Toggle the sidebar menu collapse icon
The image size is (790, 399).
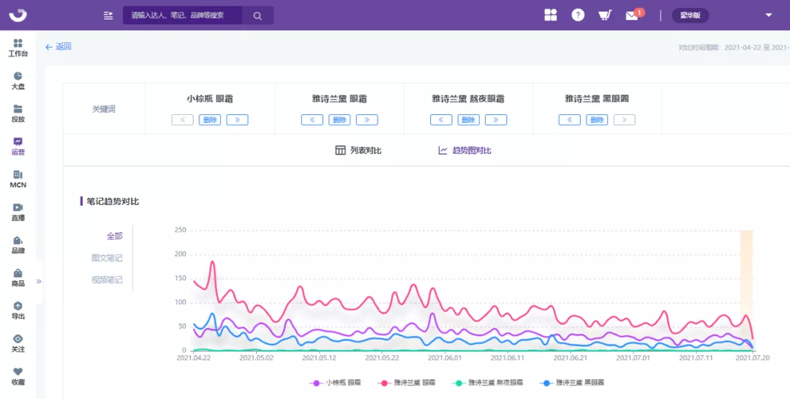(x=108, y=15)
